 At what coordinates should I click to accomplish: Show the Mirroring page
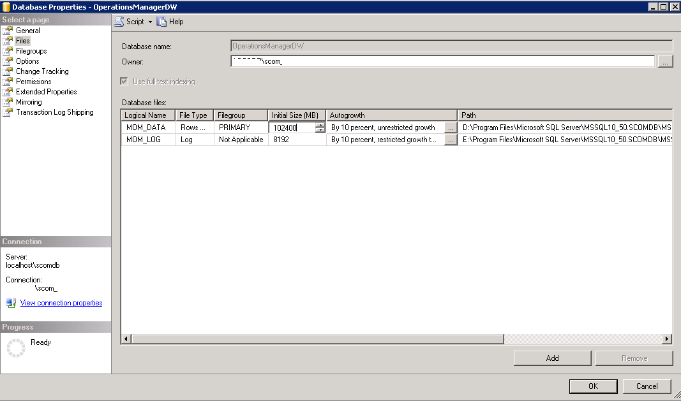(29, 102)
